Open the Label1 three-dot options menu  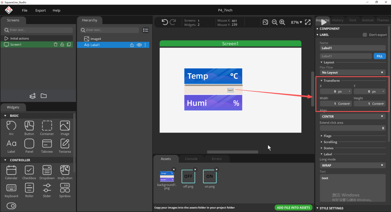point(145,45)
